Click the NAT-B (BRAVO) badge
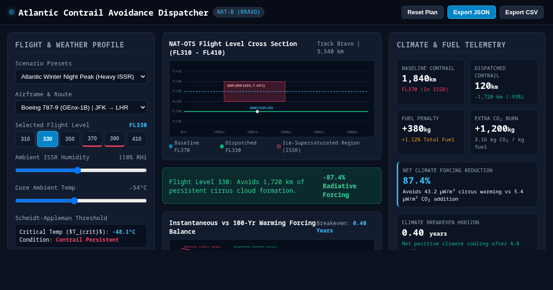The image size is (553, 290). coord(239,12)
